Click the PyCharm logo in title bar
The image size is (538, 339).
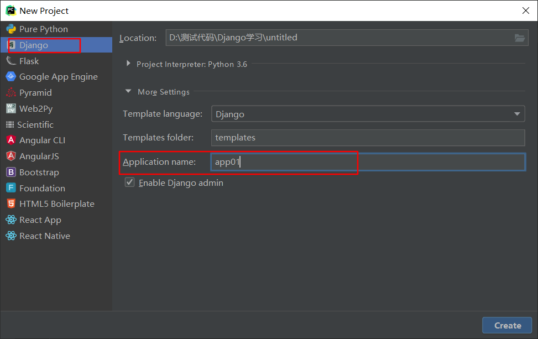click(x=11, y=11)
